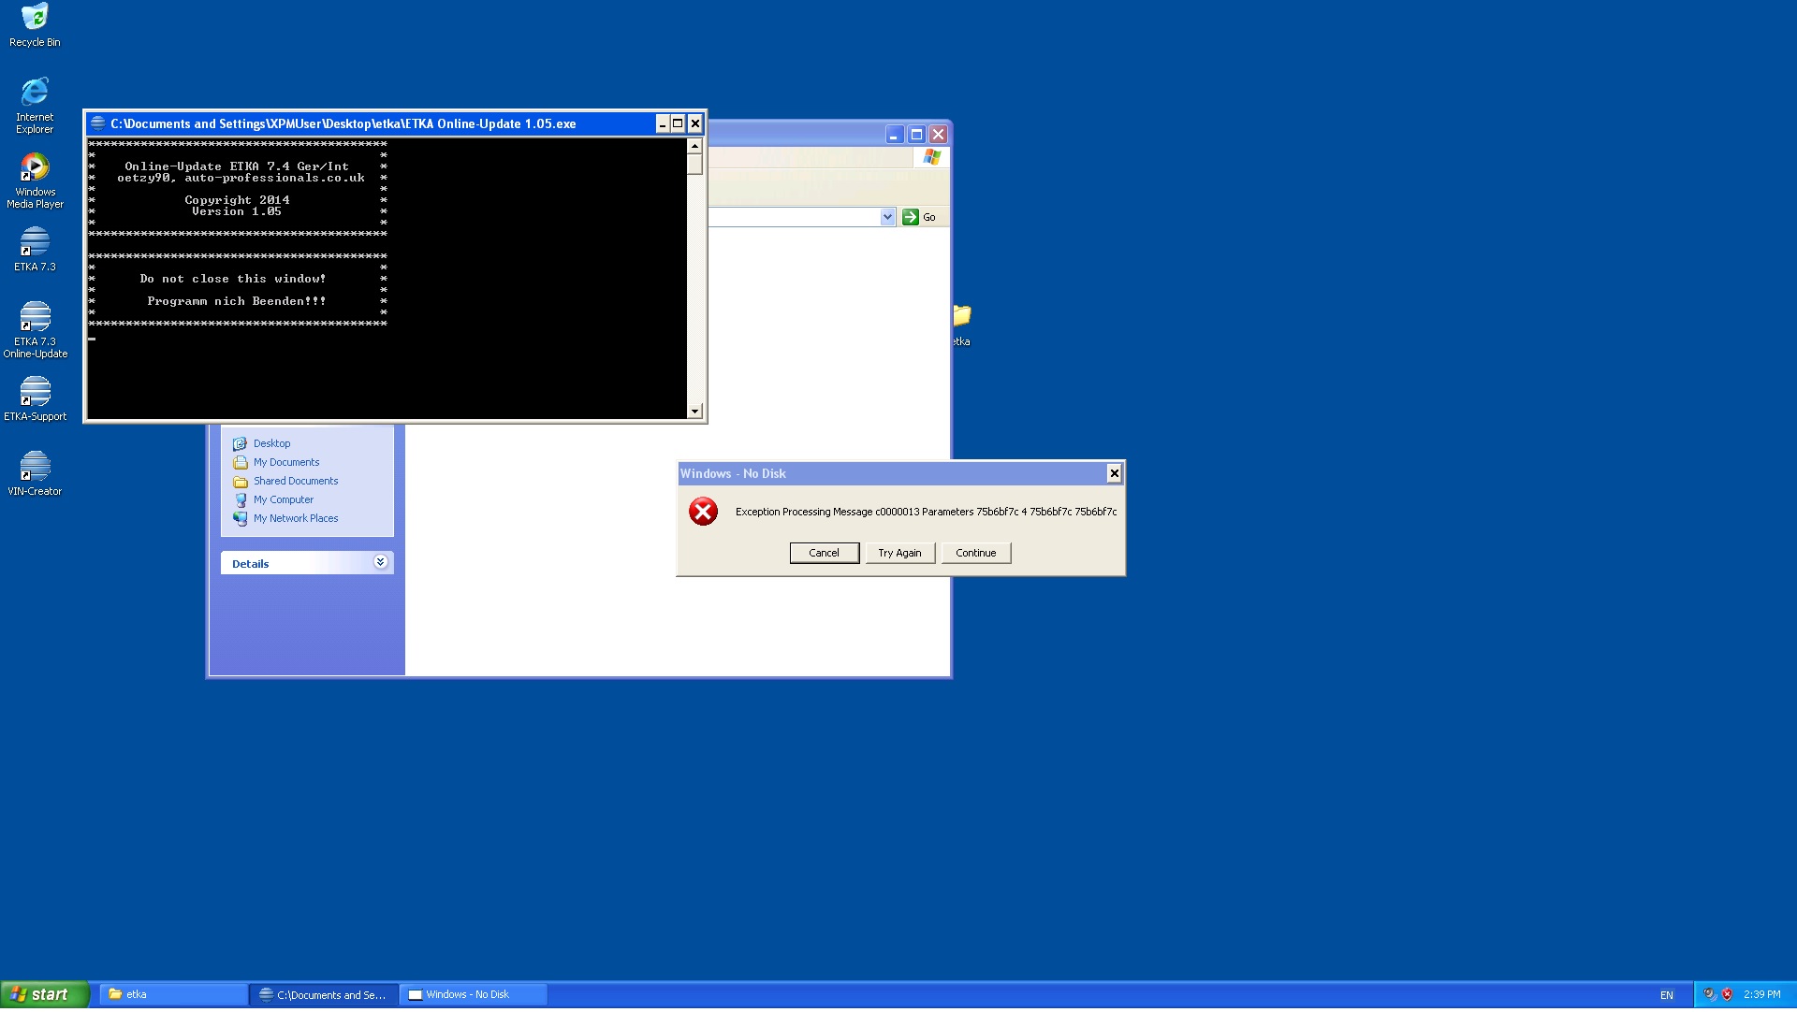This screenshot has width=1797, height=1012.
Task: Expand the Details panel chevron
Action: pos(380,563)
